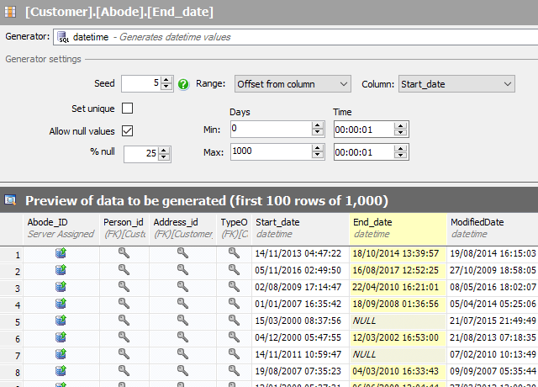Image resolution: width=538 pixels, height=387 pixels.
Task: Click TypeO foreign key icon in row 2
Action: [x=234, y=270]
